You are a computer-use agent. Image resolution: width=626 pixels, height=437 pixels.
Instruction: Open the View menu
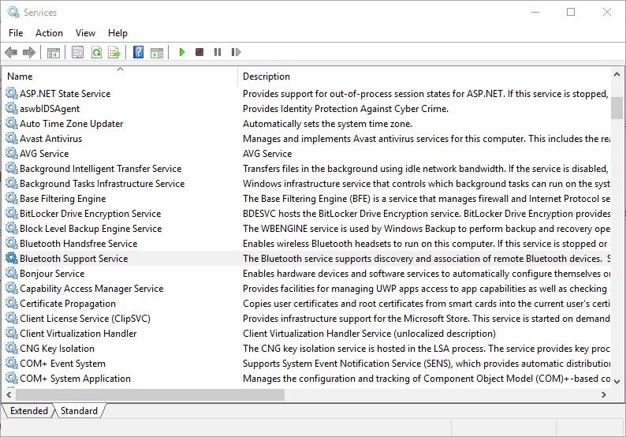[85, 33]
